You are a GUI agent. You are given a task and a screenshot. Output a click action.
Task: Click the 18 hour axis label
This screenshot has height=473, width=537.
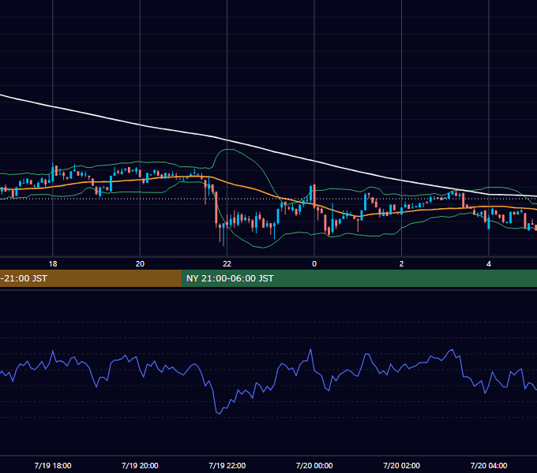coord(53,264)
